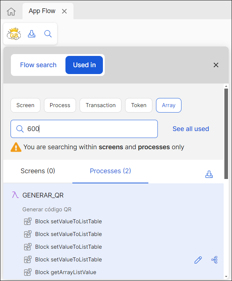Click the lambda icon beside GENERAR_QR
Image resolution: width=232 pixels, height=281 pixels.
tap(15, 195)
